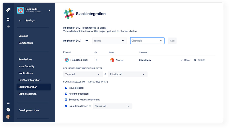Toggle the Issue transitioned to checkbox
229x128 pixels.
66,106
